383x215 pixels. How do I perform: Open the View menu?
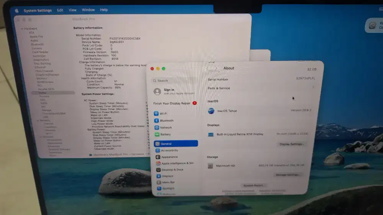(72, 10)
